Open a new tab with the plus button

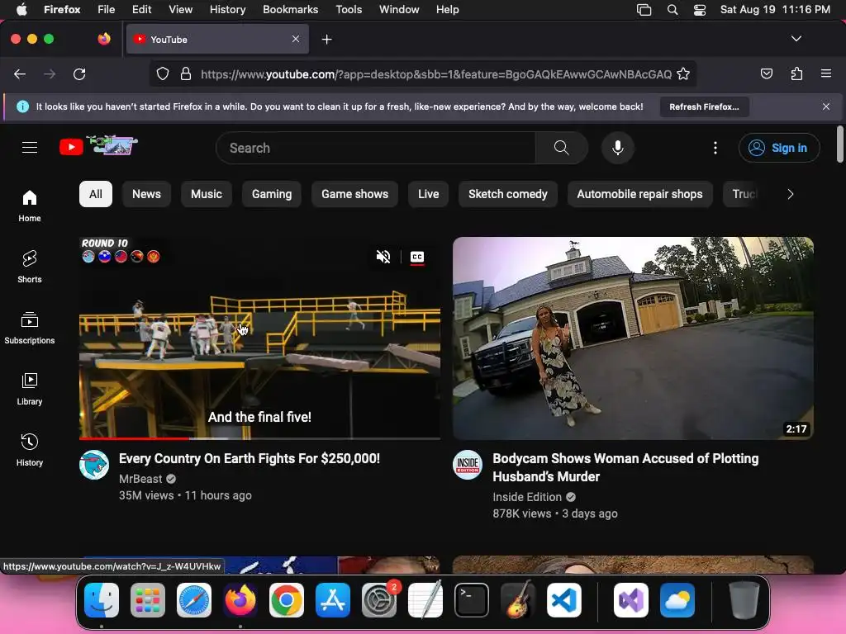(x=326, y=40)
